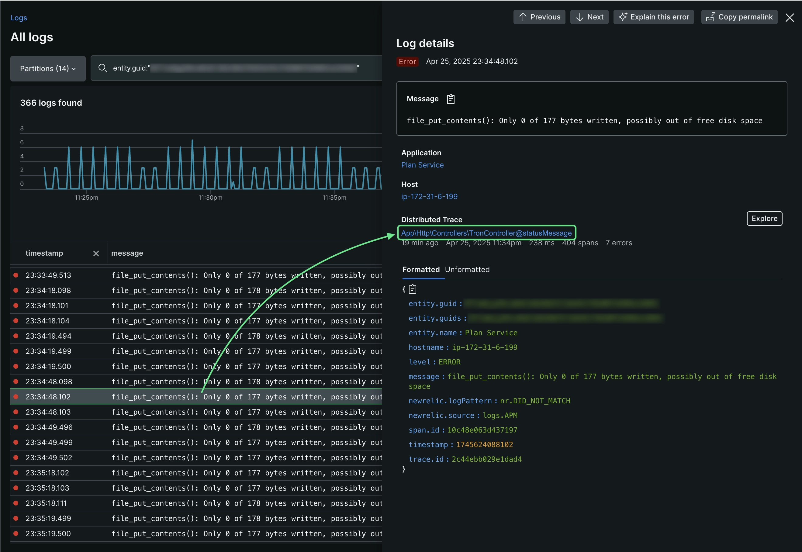Copy permalink for this error
Image resolution: width=802 pixels, height=552 pixels.
click(x=739, y=17)
